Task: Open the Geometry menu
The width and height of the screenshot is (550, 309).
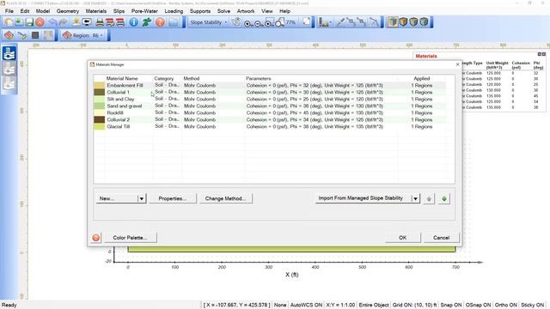Action: pyautogui.click(x=68, y=11)
